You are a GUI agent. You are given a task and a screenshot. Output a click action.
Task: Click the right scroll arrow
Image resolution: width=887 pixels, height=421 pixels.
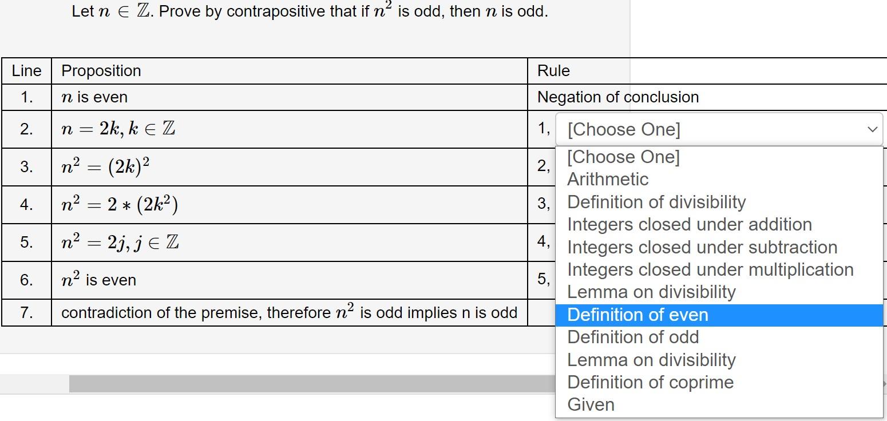tap(883, 384)
